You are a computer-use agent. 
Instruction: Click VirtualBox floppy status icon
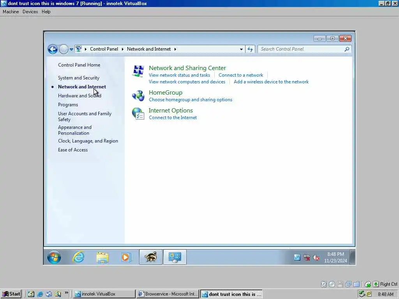click(340, 284)
